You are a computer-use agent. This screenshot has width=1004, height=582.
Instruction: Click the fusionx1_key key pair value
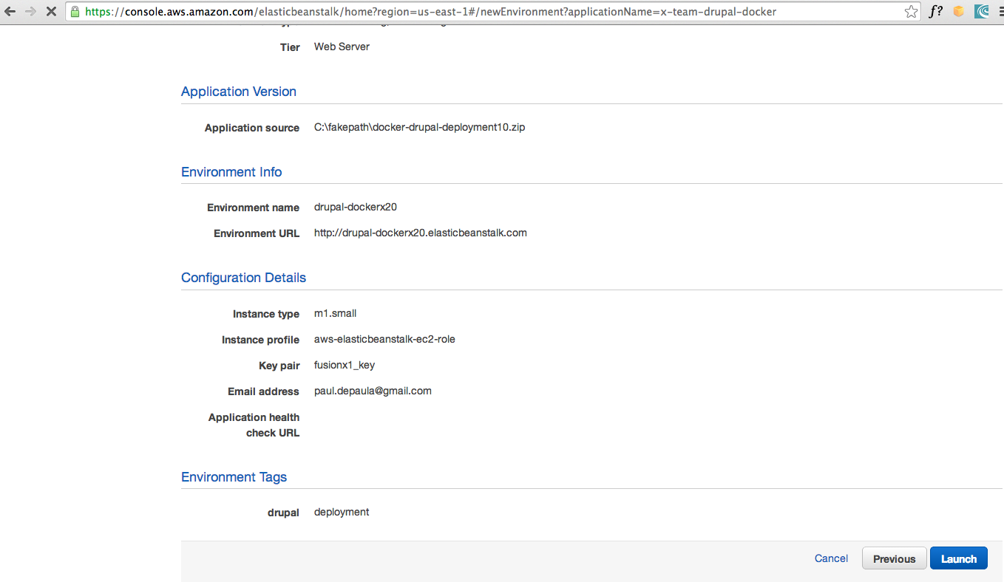[x=345, y=365]
